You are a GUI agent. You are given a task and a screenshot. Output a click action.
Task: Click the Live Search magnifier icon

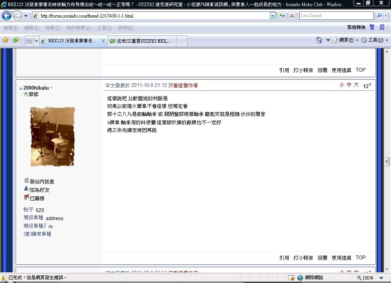click(x=379, y=16)
